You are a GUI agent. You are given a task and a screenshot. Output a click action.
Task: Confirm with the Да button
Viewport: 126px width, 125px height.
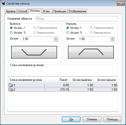[x=71, y=119]
